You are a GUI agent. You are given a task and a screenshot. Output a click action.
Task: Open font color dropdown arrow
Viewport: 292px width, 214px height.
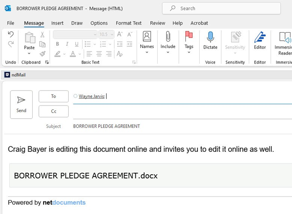(x=80, y=54)
